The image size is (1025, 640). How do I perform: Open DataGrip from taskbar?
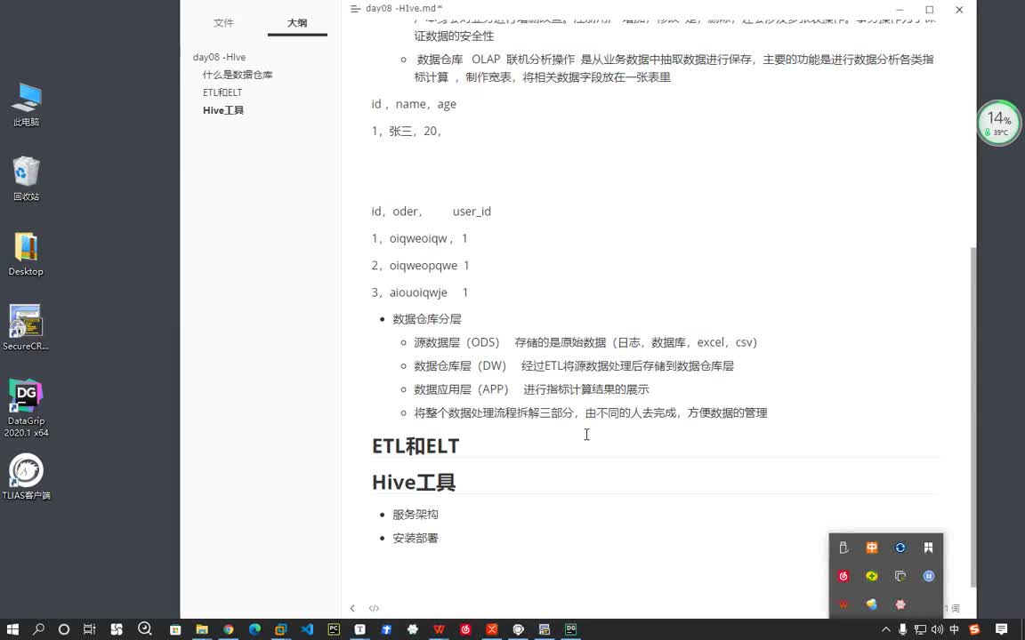(570, 629)
